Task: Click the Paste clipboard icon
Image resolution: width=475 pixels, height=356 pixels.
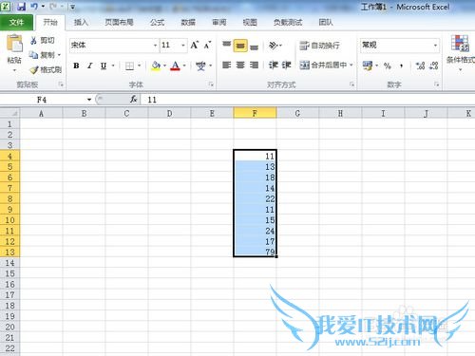Action: tap(14, 44)
